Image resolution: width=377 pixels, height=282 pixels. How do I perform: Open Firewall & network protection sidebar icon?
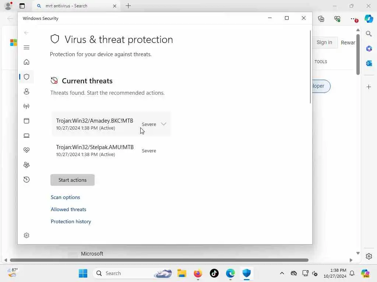click(x=27, y=106)
